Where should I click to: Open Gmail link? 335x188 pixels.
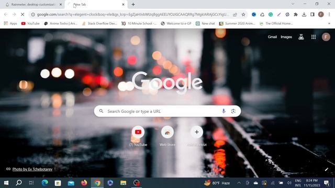[272, 37]
